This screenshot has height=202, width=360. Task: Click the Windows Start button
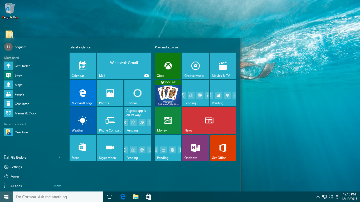(6, 197)
